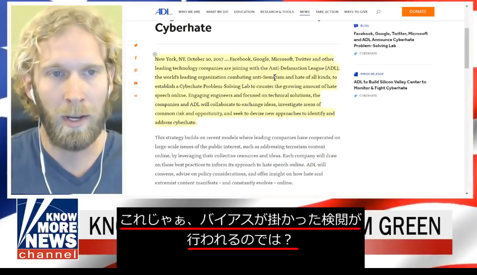The width and height of the screenshot is (477, 275).
Task: Share article via Pinterest icon
Action: pyautogui.click(x=136, y=70)
